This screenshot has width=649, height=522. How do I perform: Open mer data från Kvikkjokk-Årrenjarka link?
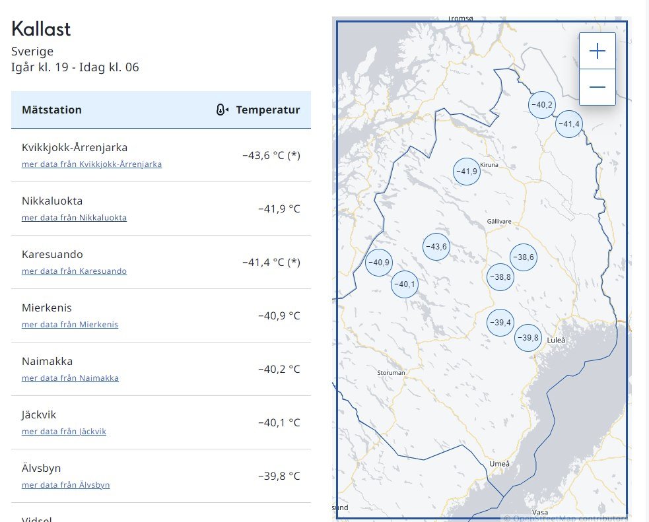coord(92,164)
